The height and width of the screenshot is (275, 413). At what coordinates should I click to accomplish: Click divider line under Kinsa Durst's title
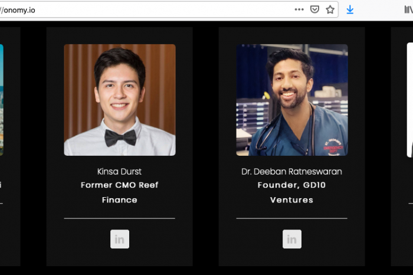[120, 218]
